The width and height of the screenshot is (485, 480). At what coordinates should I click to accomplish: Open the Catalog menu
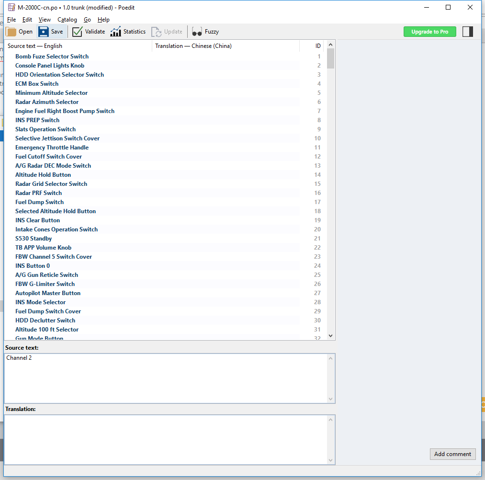67,20
